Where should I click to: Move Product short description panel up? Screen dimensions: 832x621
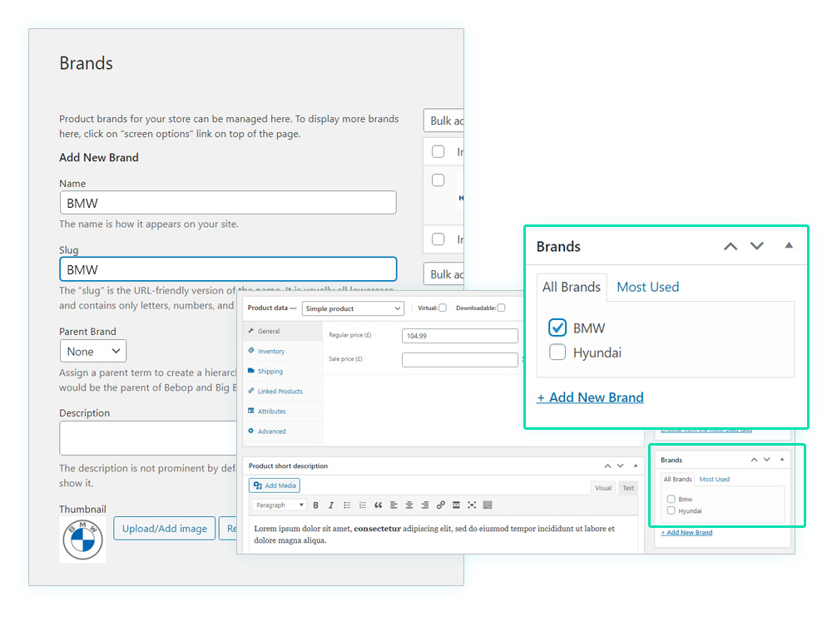click(607, 466)
